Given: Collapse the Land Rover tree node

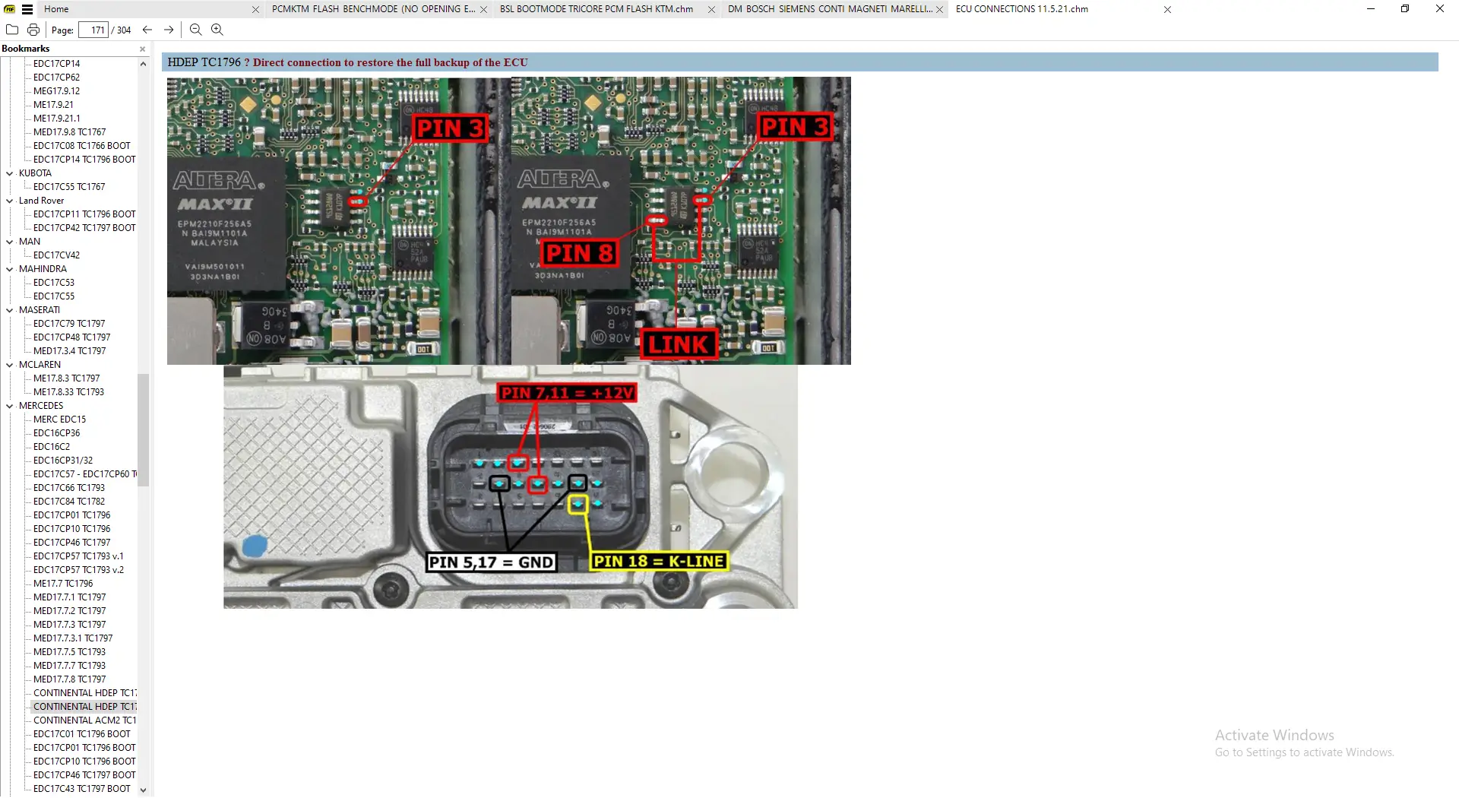Looking at the screenshot, I should point(10,201).
